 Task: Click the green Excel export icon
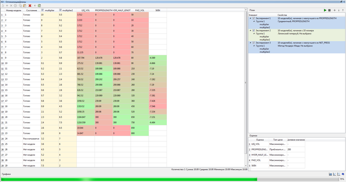point(39,6)
